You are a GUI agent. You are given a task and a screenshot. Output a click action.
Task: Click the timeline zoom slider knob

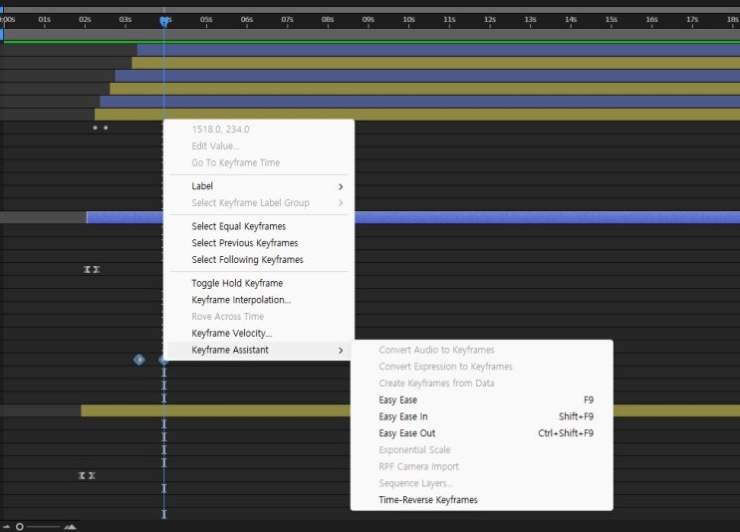(x=20, y=526)
